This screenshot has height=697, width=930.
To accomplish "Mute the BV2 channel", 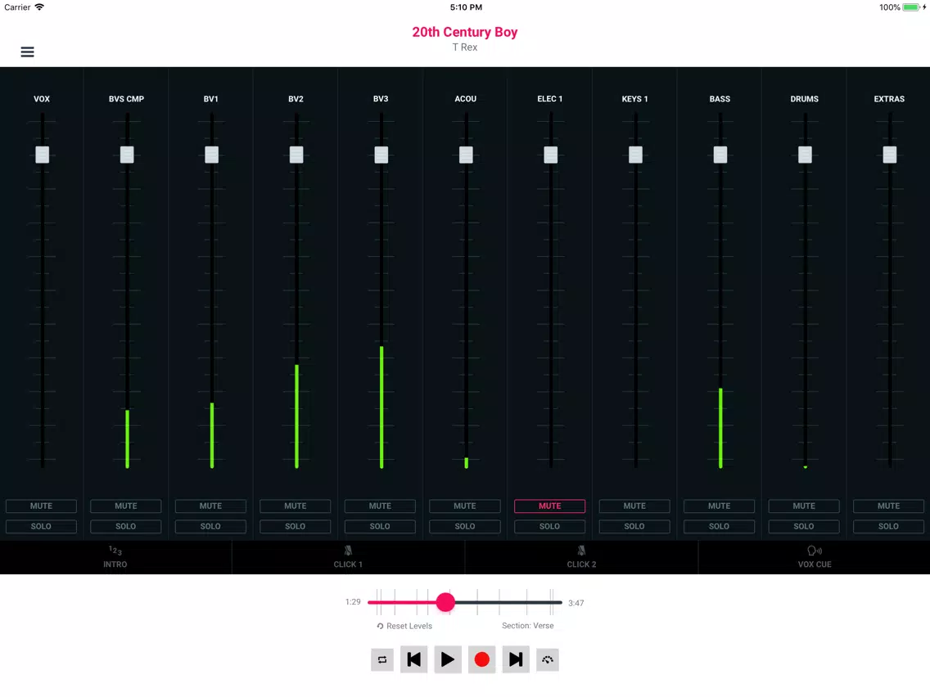I will (x=296, y=506).
